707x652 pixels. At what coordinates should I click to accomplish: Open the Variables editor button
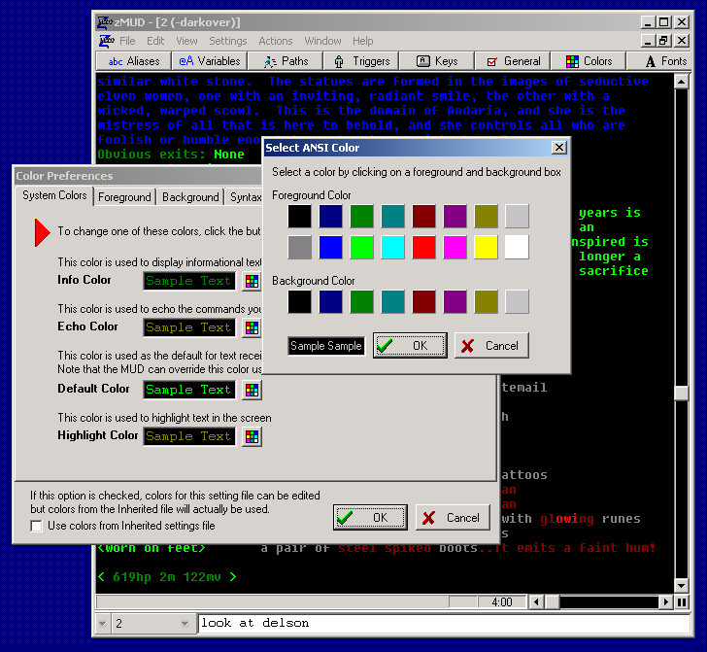[210, 61]
